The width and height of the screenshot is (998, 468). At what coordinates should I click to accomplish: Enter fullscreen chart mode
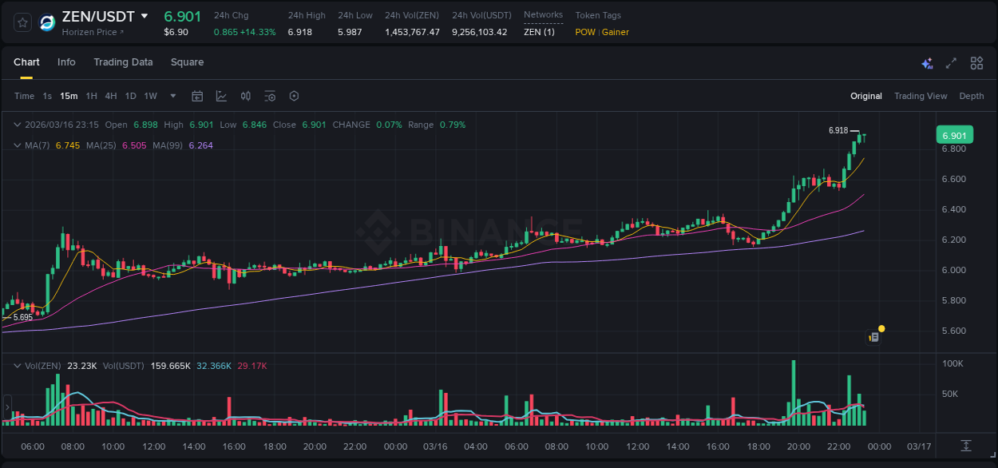pos(950,62)
